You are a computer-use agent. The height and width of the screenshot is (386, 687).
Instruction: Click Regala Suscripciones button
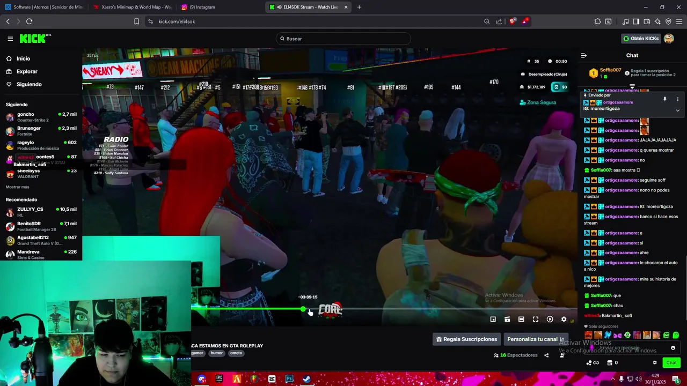click(466, 339)
